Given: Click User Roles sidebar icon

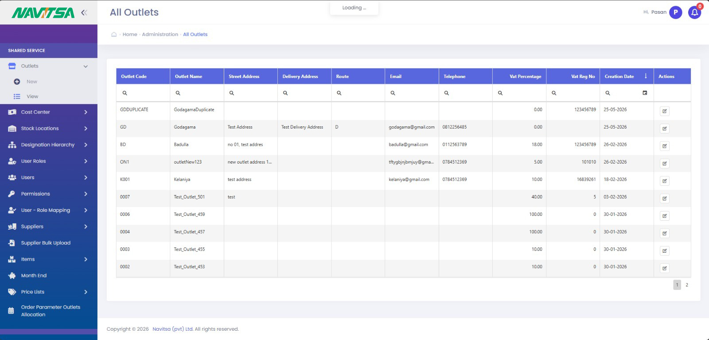Looking at the screenshot, I should click(x=12, y=161).
